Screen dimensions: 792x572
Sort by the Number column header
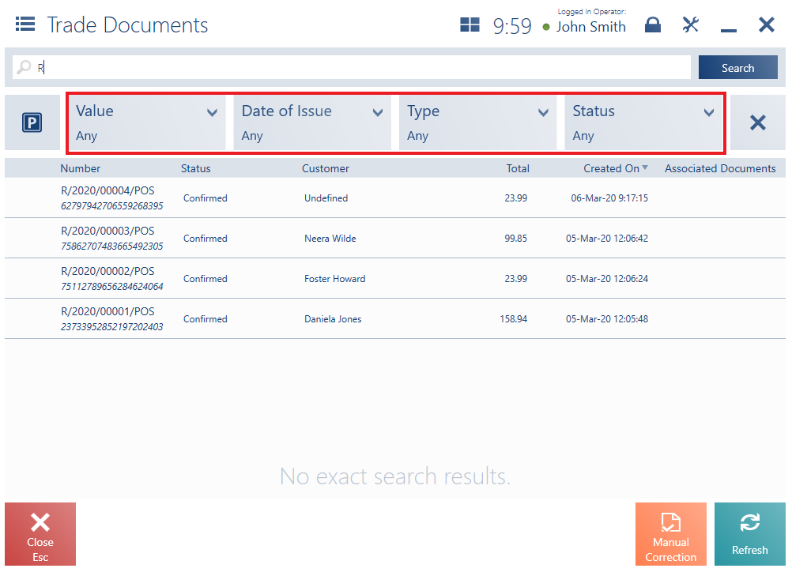point(81,168)
